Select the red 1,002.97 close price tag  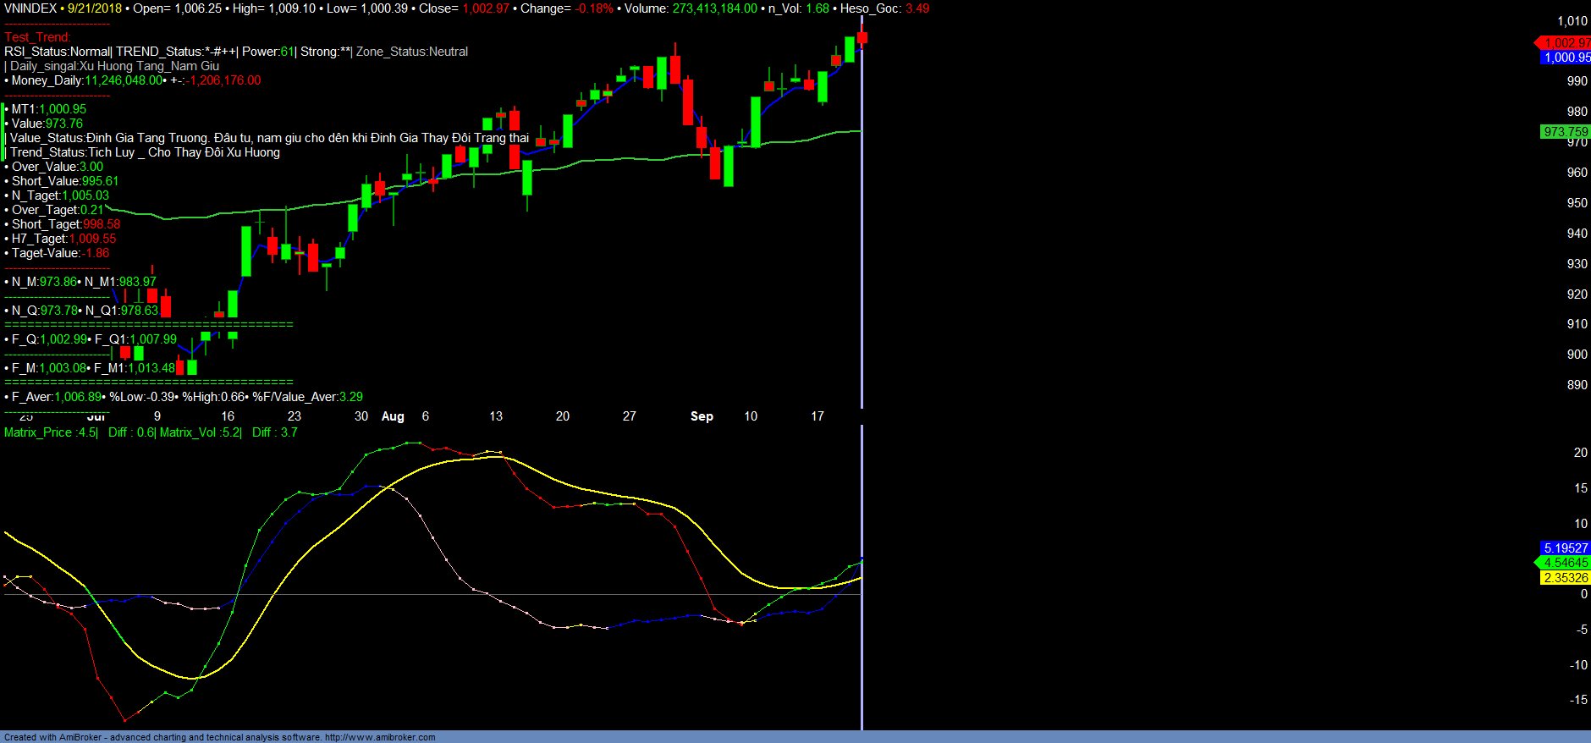click(x=1566, y=42)
